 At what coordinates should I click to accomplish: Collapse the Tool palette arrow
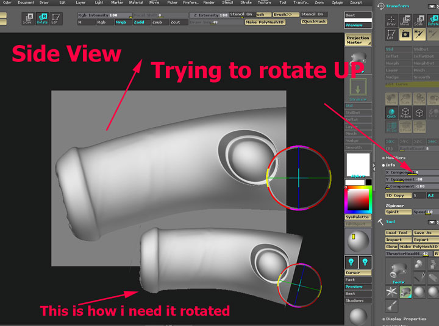(432, 223)
